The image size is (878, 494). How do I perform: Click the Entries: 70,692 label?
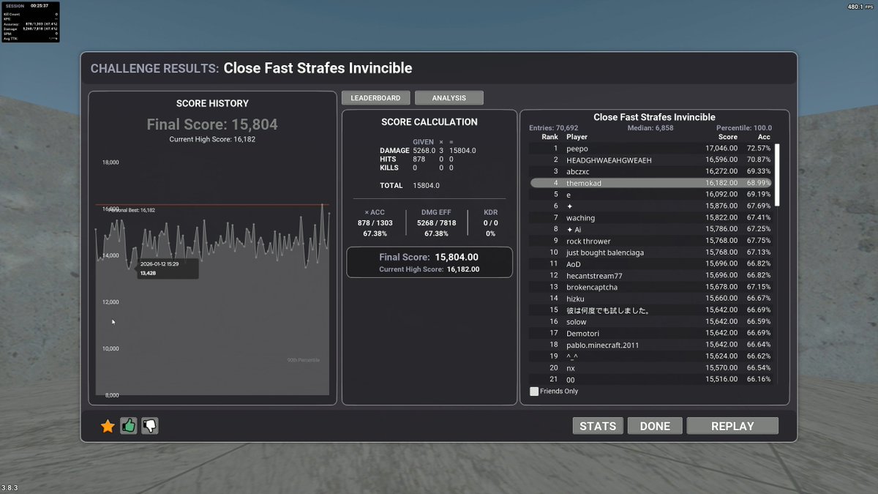553,128
